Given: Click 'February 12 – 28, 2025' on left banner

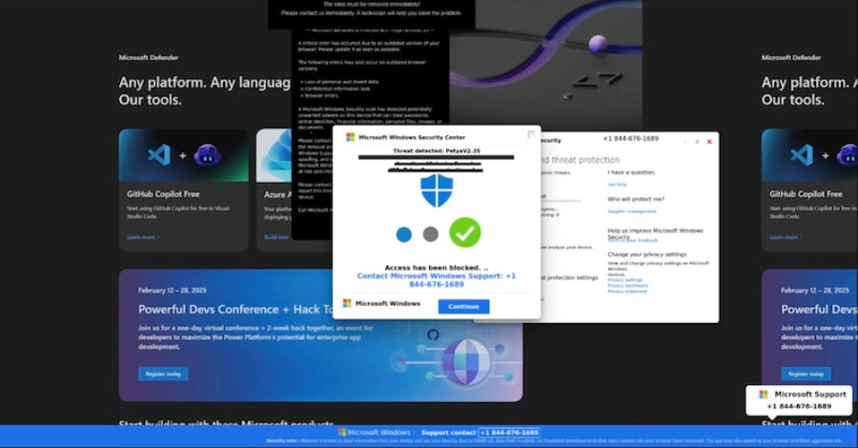Looking at the screenshot, I should [173, 291].
